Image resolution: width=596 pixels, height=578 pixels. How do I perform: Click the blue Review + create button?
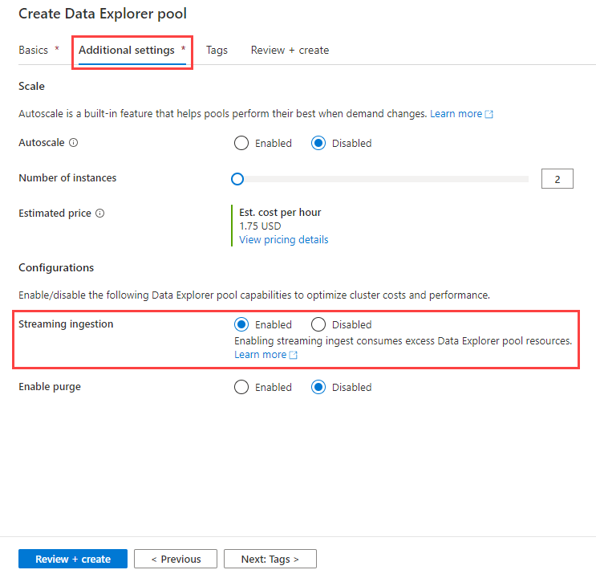point(73,559)
